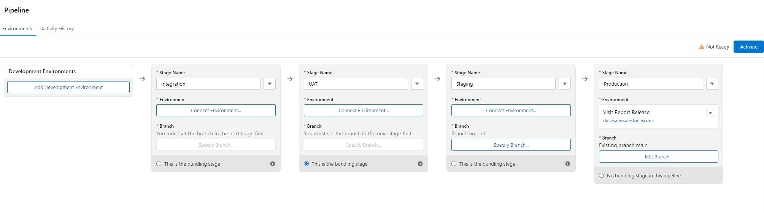Image resolution: width=764 pixels, height=213 pixels.
Task: Switch to Activity History tab
Action: (57, 29)
